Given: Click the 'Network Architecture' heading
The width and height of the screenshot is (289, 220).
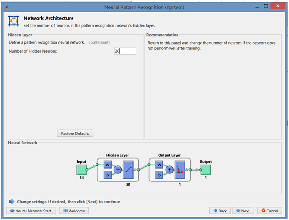Looking at the screenshot, I should point(48,18).
